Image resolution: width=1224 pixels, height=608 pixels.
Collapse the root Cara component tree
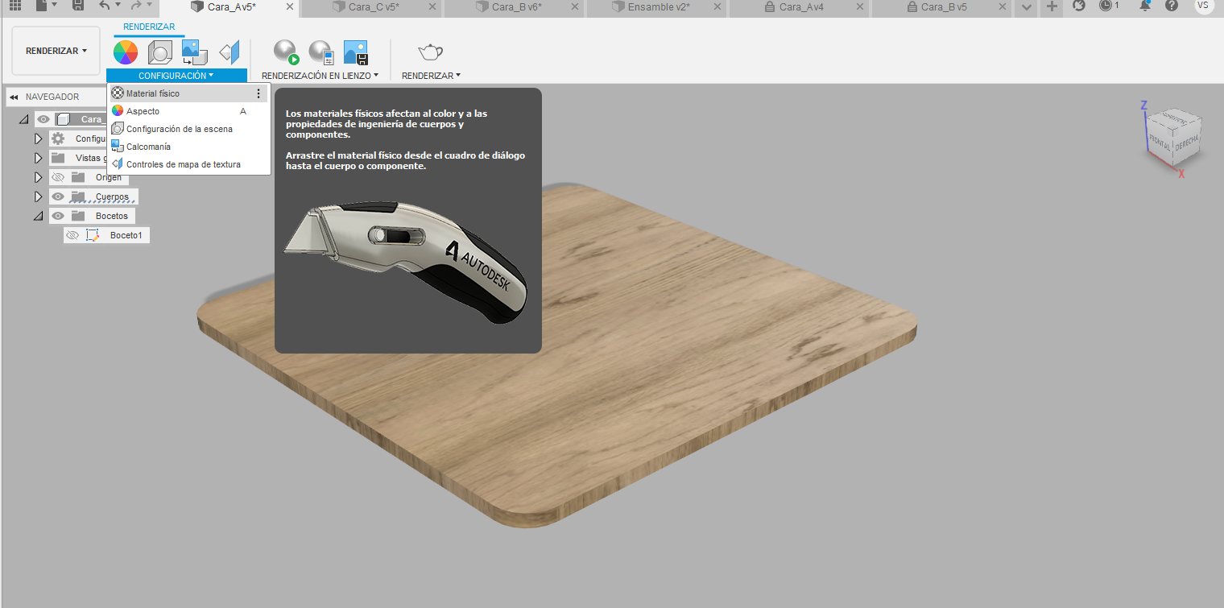click(x=23, y=119)
